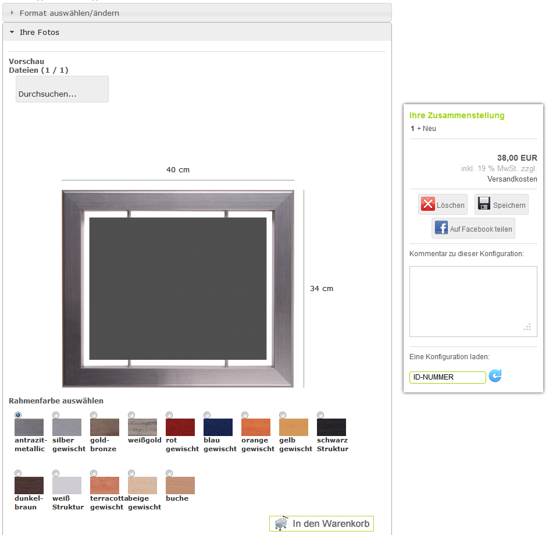This screenshot has height=535, width=549.
Task: Click beige gewischt color swatch
Action: 142,485
